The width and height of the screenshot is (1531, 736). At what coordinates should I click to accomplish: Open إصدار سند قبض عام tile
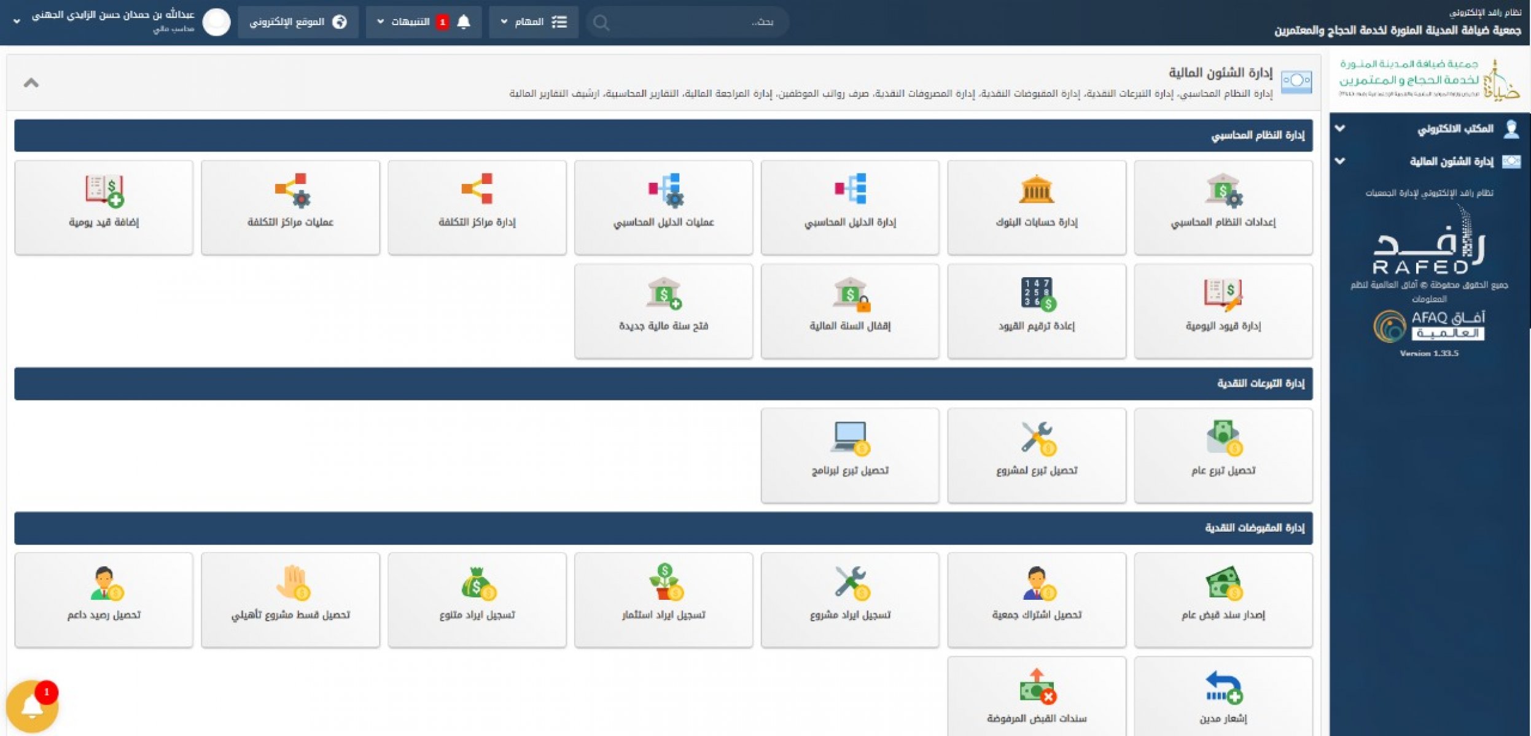coord(1223,600)
